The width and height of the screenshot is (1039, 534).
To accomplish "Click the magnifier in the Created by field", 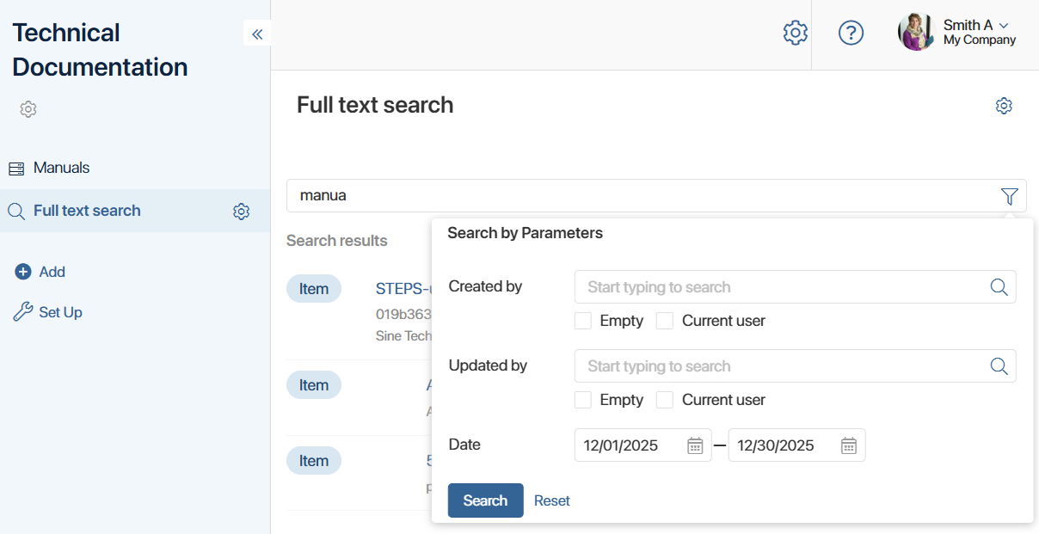I will click(999, 286).
